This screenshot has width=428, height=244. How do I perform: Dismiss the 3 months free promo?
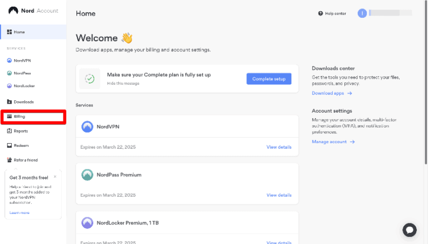55,177
